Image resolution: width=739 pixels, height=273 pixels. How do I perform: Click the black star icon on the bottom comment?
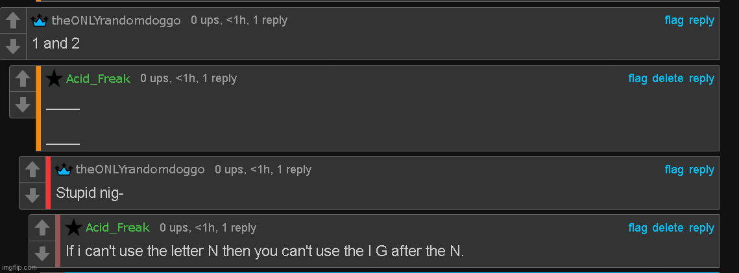point(74,228)
